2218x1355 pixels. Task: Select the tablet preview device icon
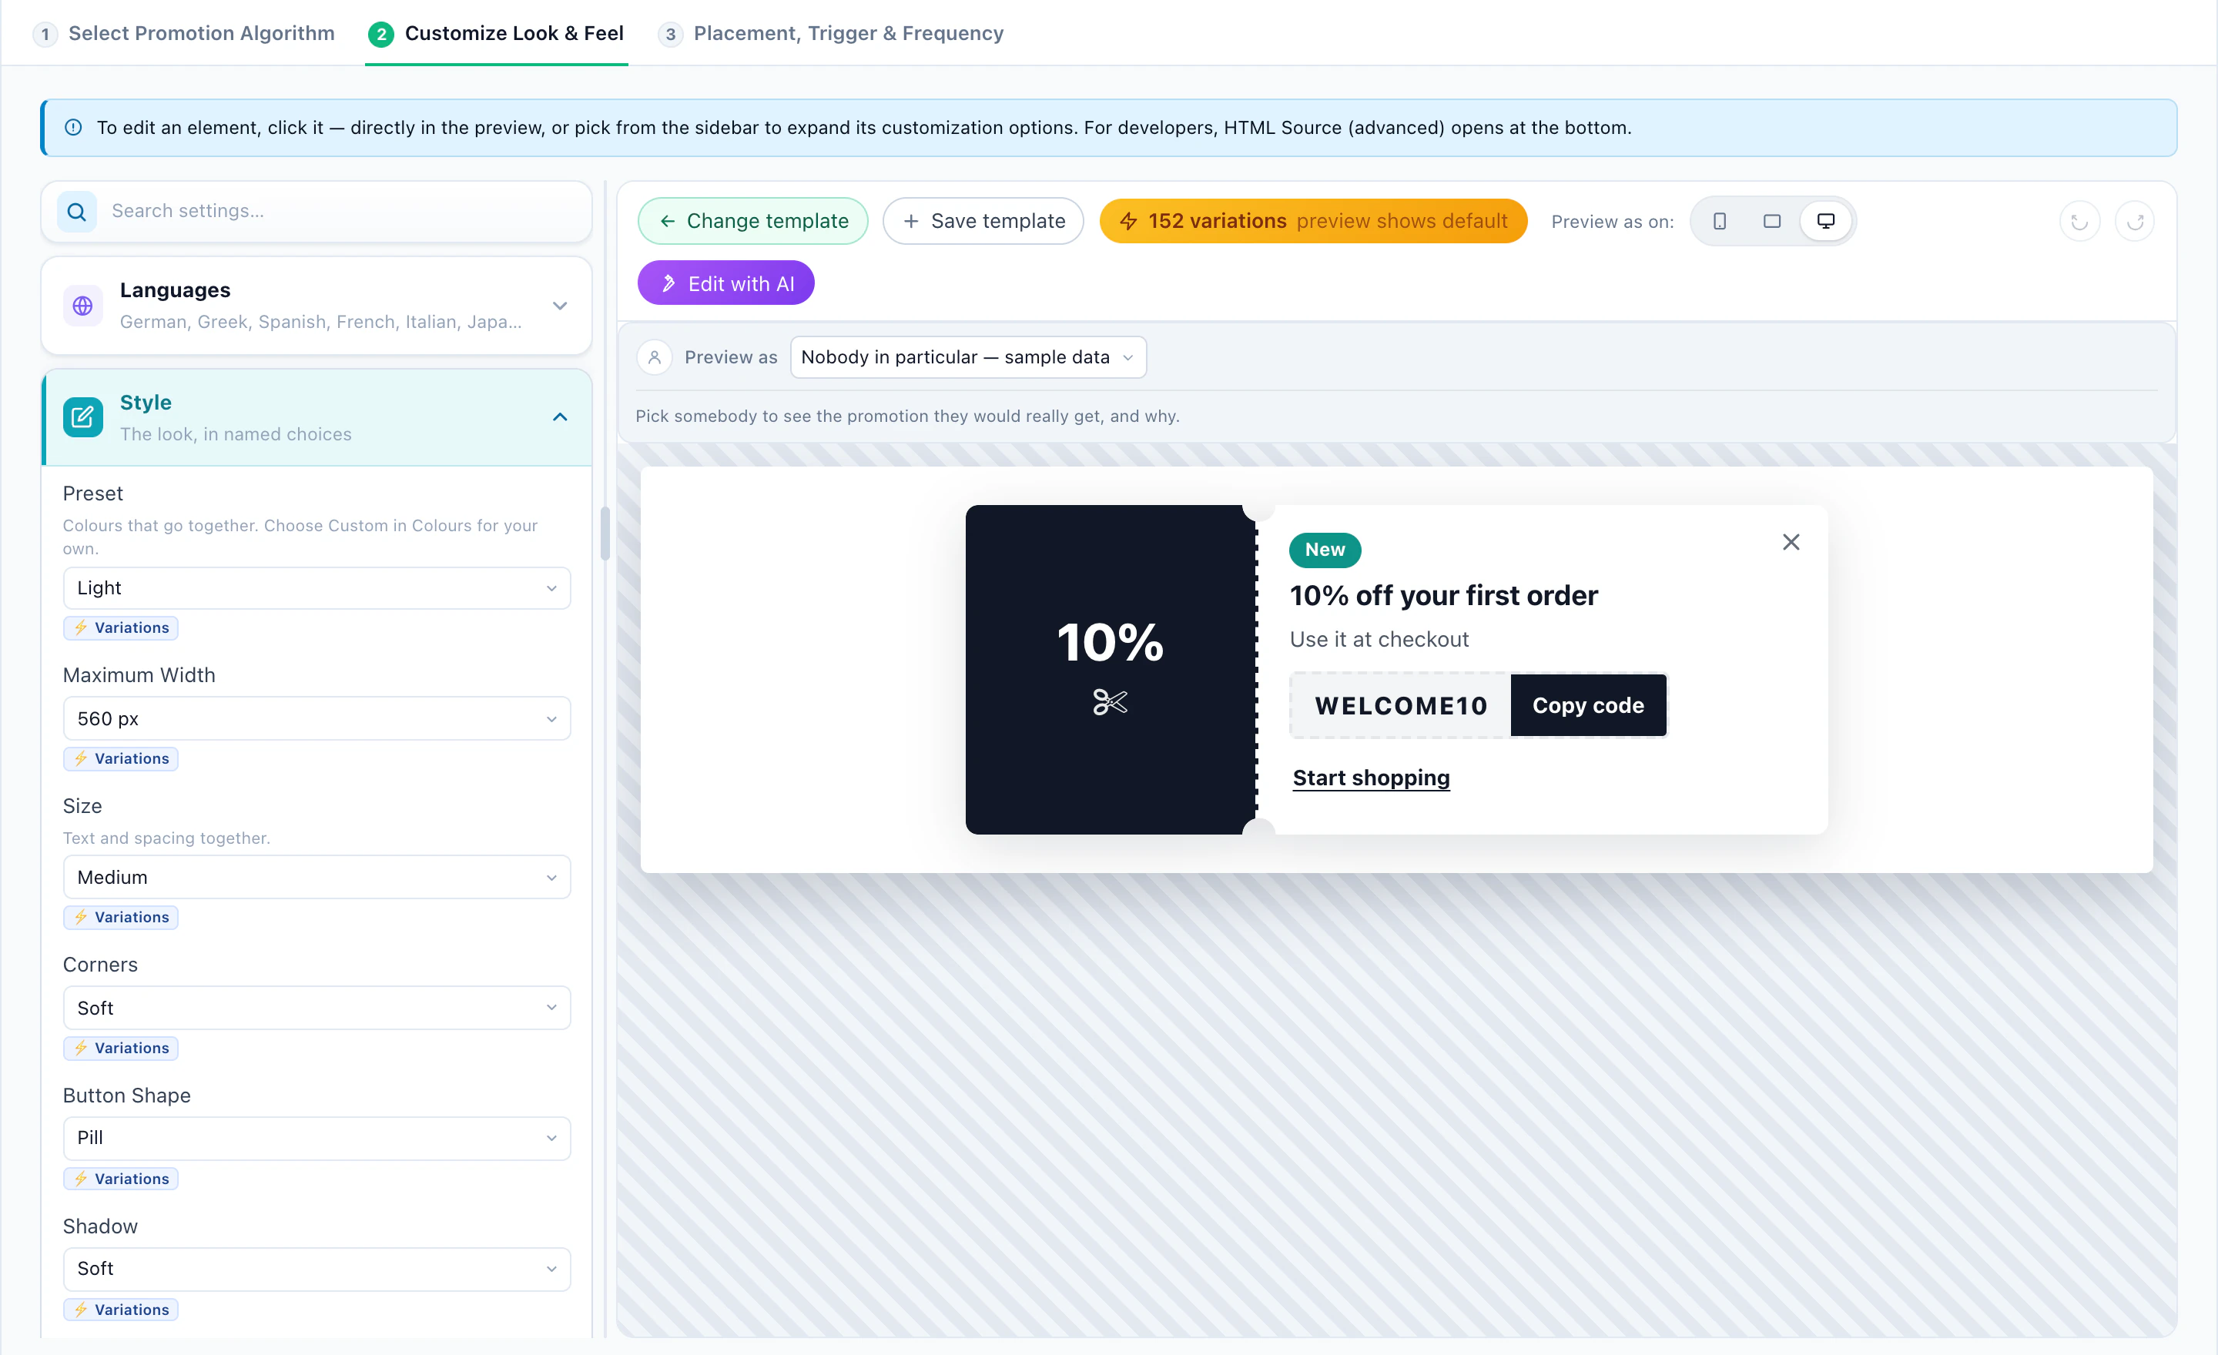click(x=1771, y=221)
